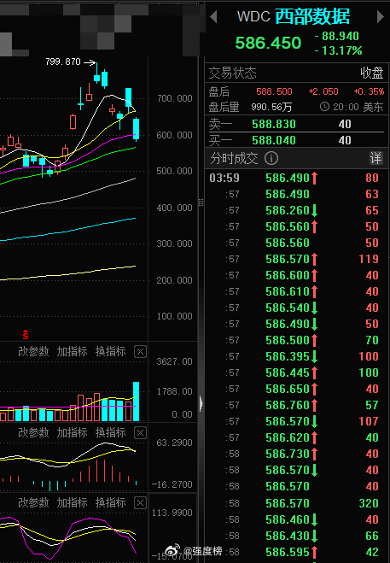Select trade row with price 586.610
Viewport: 390px width, 563px height.
(296, 291)
